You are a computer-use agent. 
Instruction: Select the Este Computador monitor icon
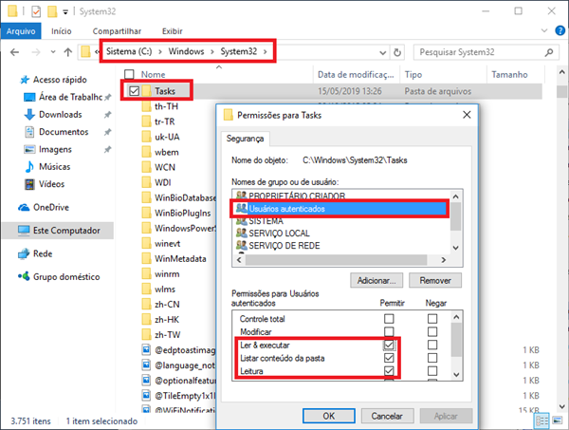24,231
